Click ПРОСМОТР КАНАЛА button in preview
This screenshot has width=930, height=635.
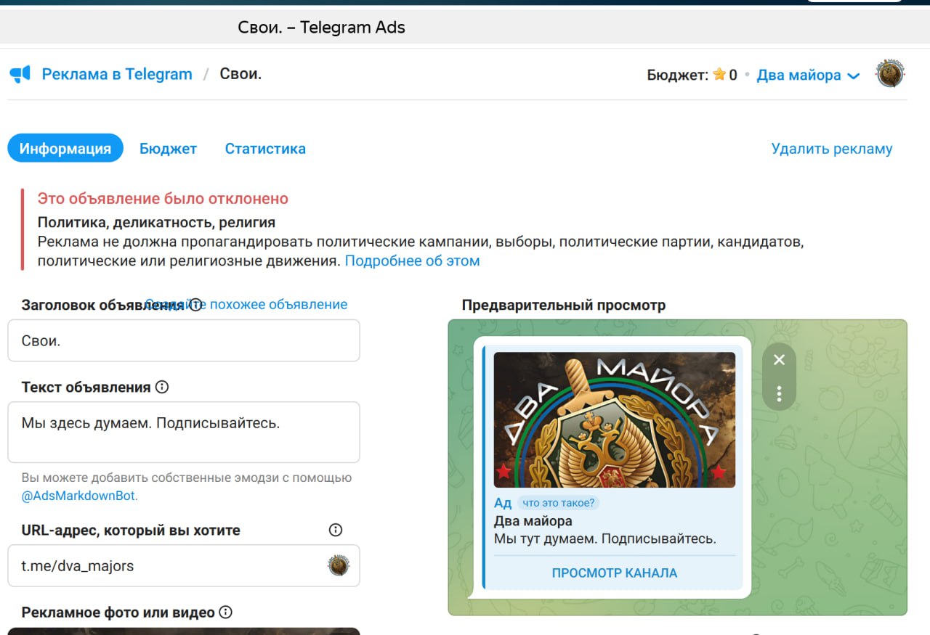[x=615, y=573]
